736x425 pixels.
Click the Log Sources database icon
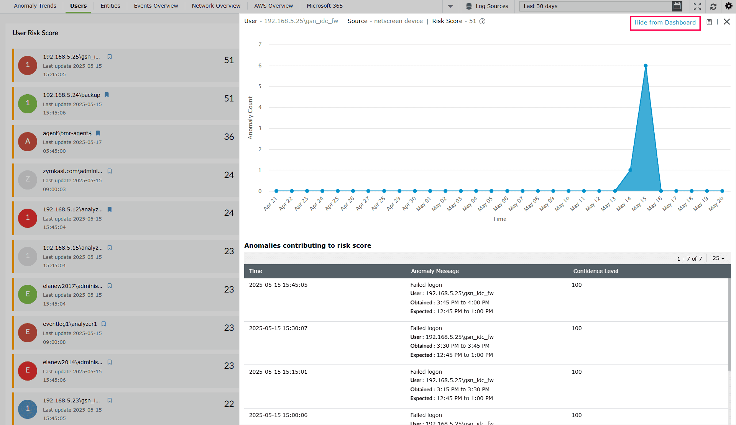tap(469, 6)
